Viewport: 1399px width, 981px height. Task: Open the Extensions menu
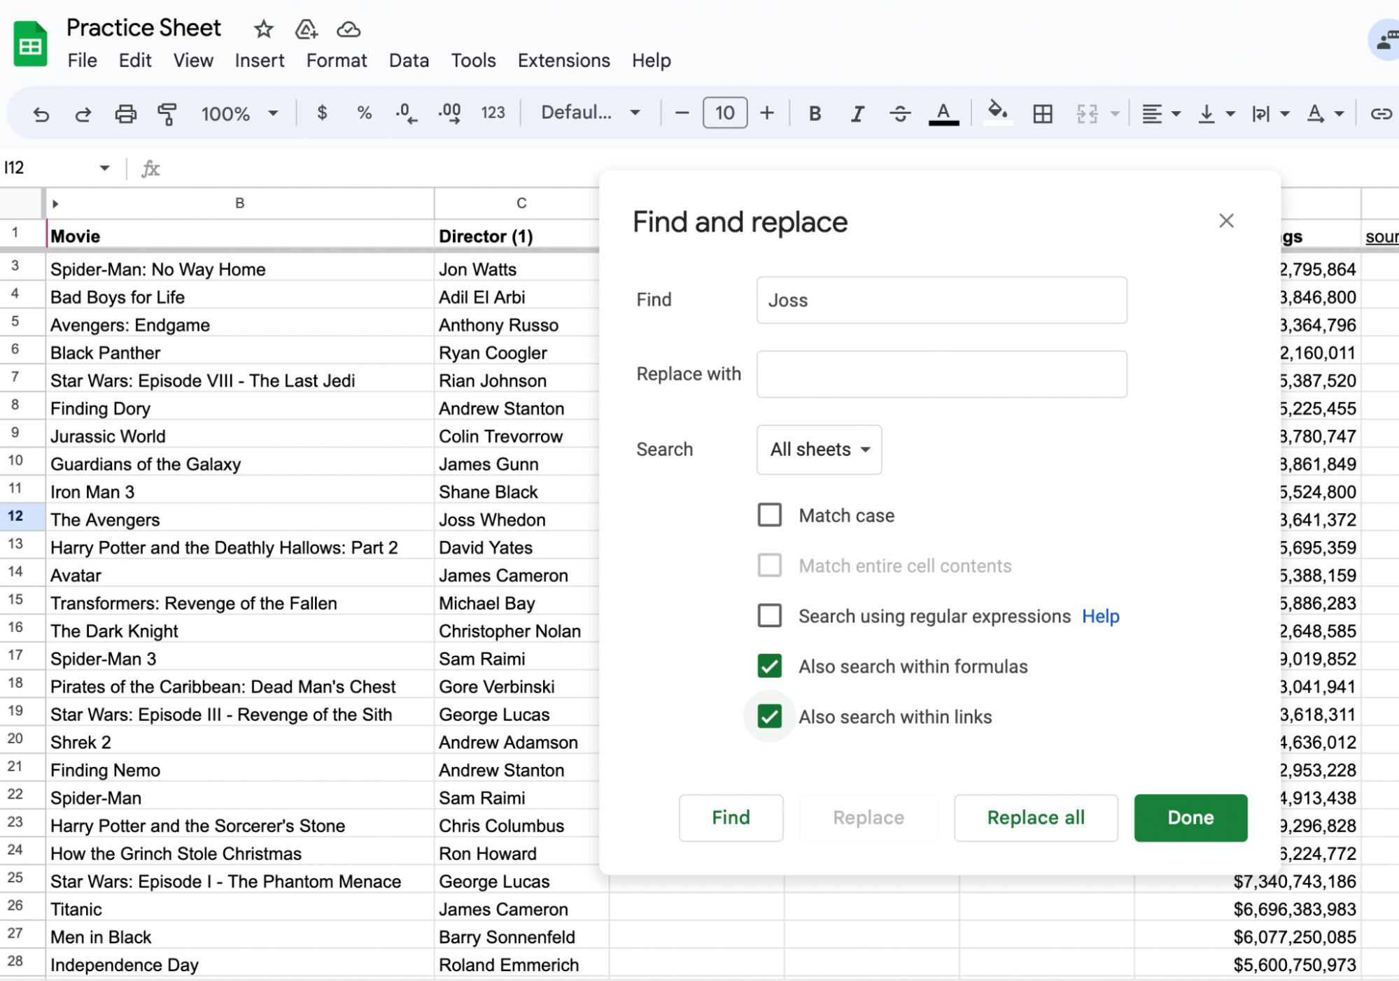[x=564, y=61]
